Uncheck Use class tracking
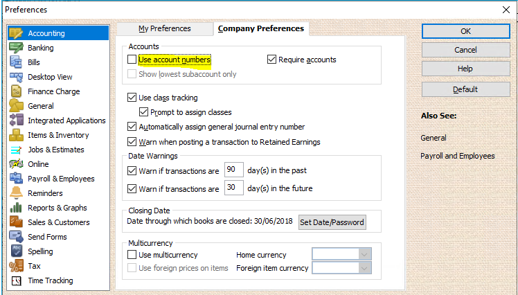 coord(132,98)
